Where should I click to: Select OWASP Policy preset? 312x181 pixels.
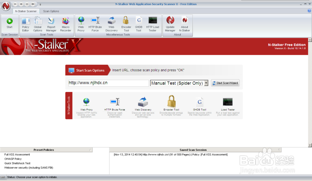[x=13, y=159]
